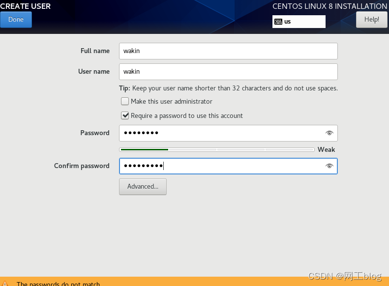Enable Make this user administrator checkbox
Viewport: 389px width, 286px height.
tap(125, 101)
